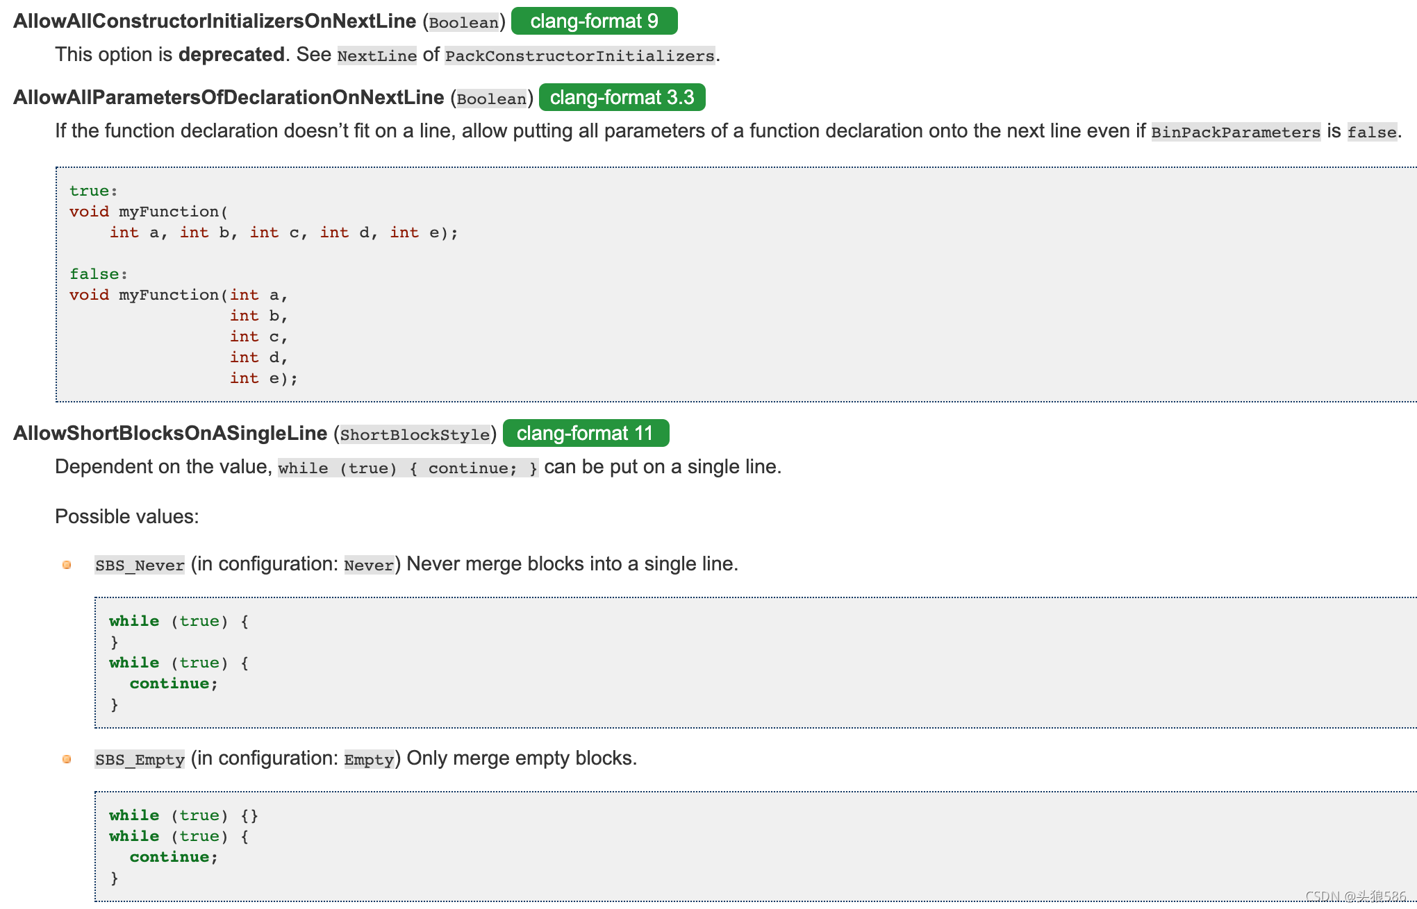Click the word 'deprecated' in bold
Screen dimensions: 1417x909
(231, 54)
